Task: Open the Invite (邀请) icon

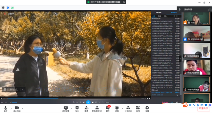Action: pyautogui.click(x=86, y=109)
